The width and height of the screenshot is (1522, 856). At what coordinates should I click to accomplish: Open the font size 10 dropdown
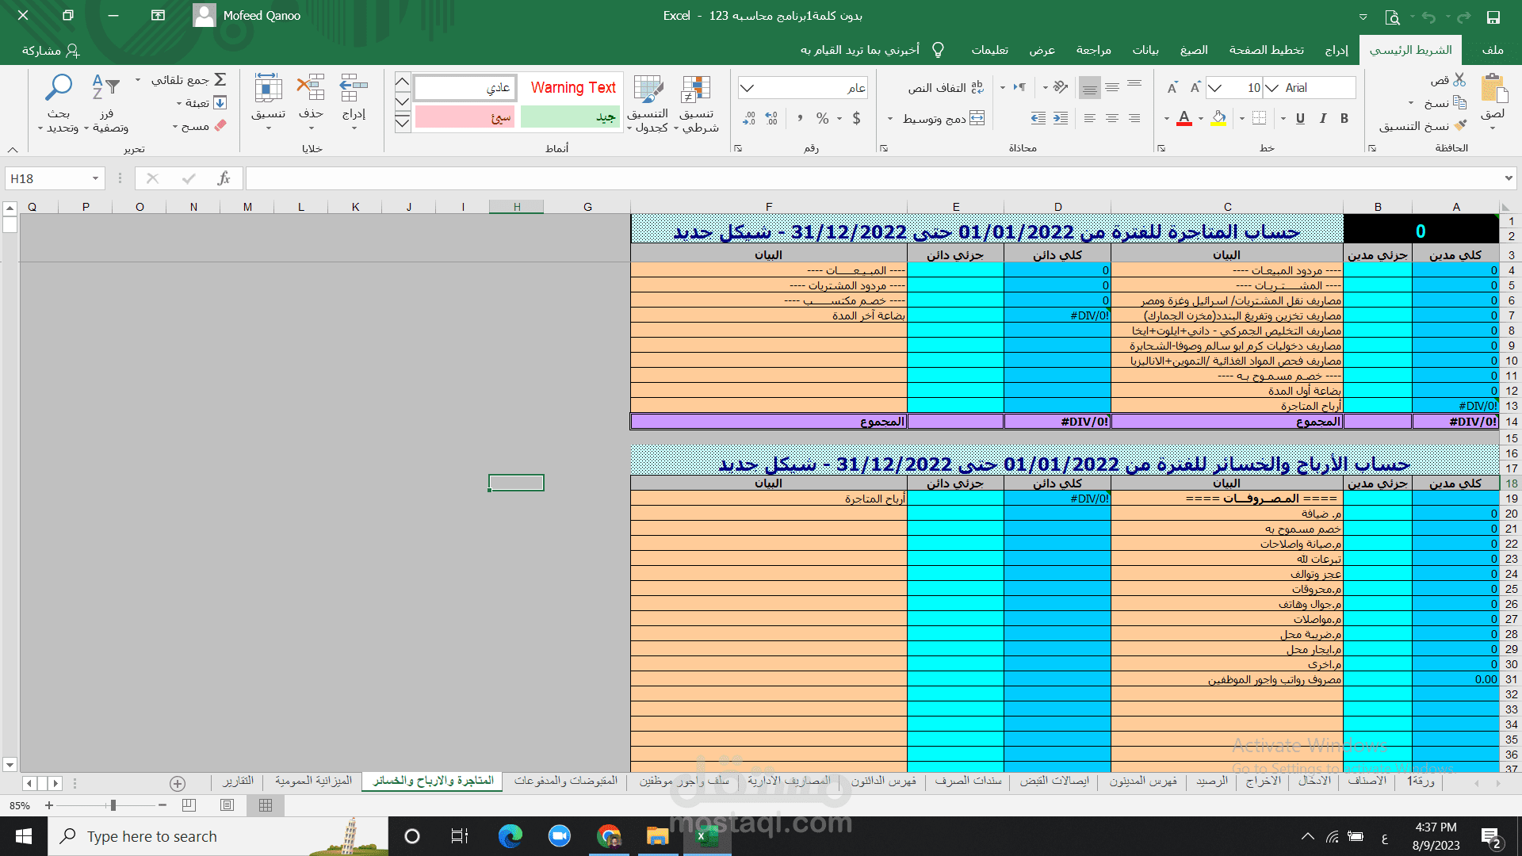click(x=1214, y=88)
